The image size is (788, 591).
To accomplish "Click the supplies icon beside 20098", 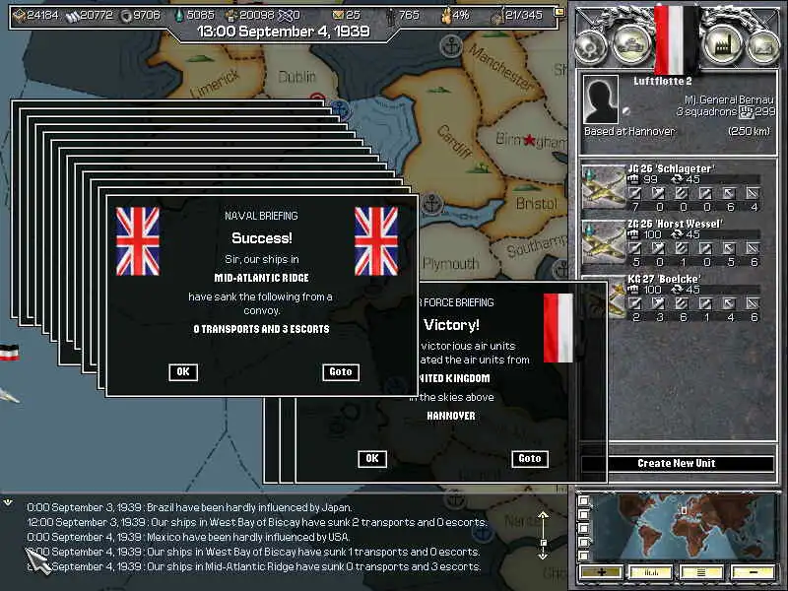I will coord(231,16).
